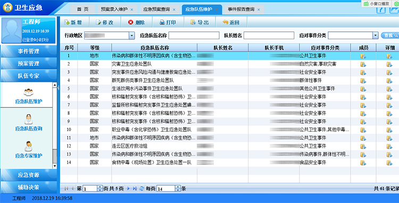Open members icon for row 1
The height and width of the screenshot is (203, 399).
pos(363,56)
